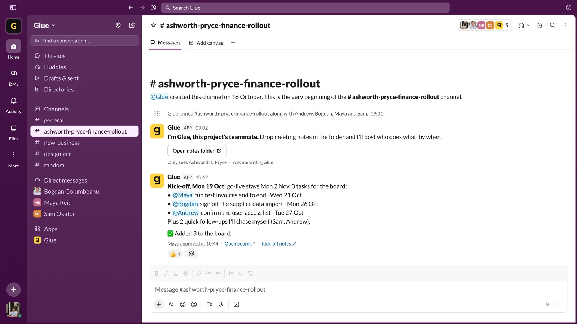Compose a new message

pos(132,25)
